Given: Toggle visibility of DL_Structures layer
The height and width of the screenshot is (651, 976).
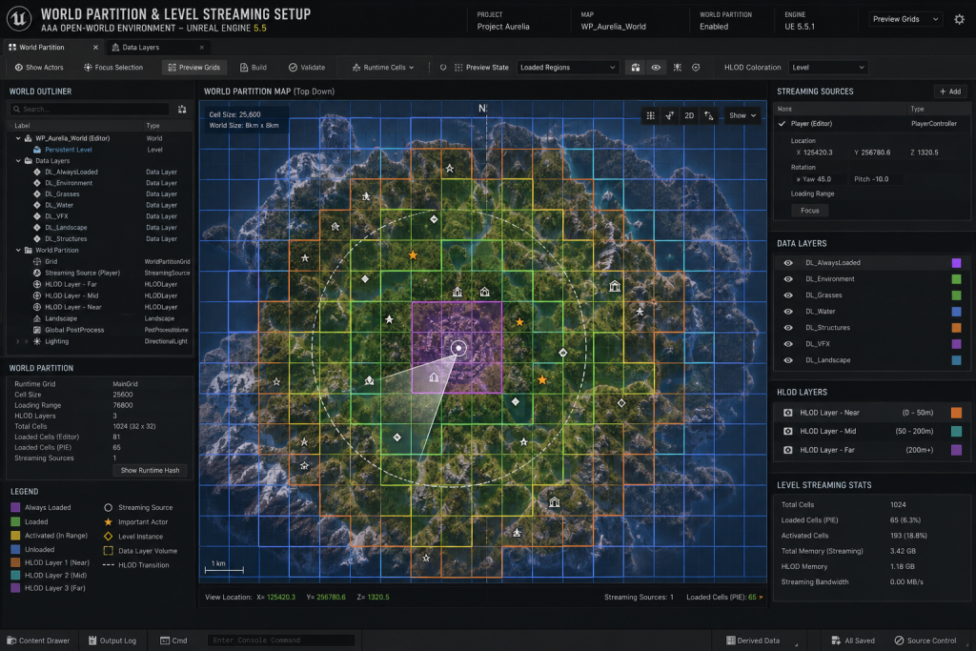Looking at the screenshot, I should tap(788, 328).
